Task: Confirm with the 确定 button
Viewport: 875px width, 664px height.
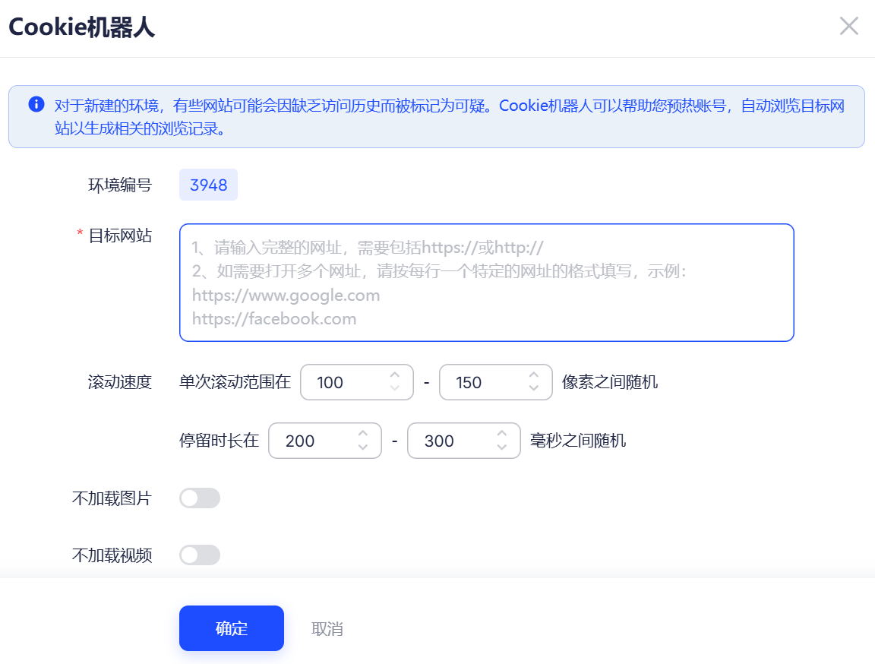Action: (231, 628)
